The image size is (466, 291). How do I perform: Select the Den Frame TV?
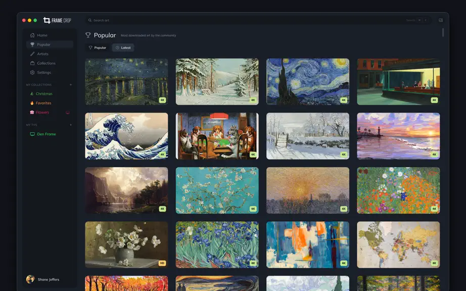click(x=43, y=134)
